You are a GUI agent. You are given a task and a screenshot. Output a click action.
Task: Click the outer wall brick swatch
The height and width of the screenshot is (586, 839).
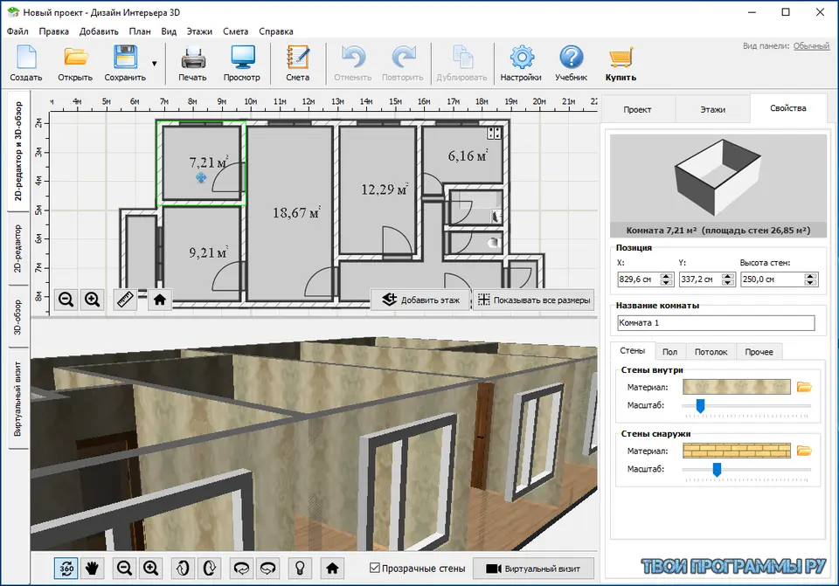[x=736, y=451]
